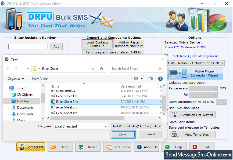Image resolution: width=233 pixels, height=160 pixels.
Task: Sort files by Name column
Action: 55,86
